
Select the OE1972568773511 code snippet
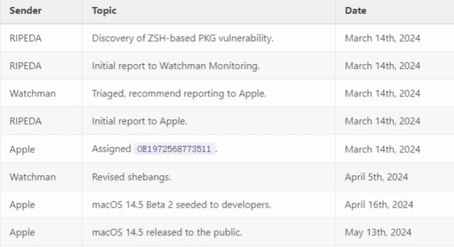pyautogui.click(x=174, y=149)
